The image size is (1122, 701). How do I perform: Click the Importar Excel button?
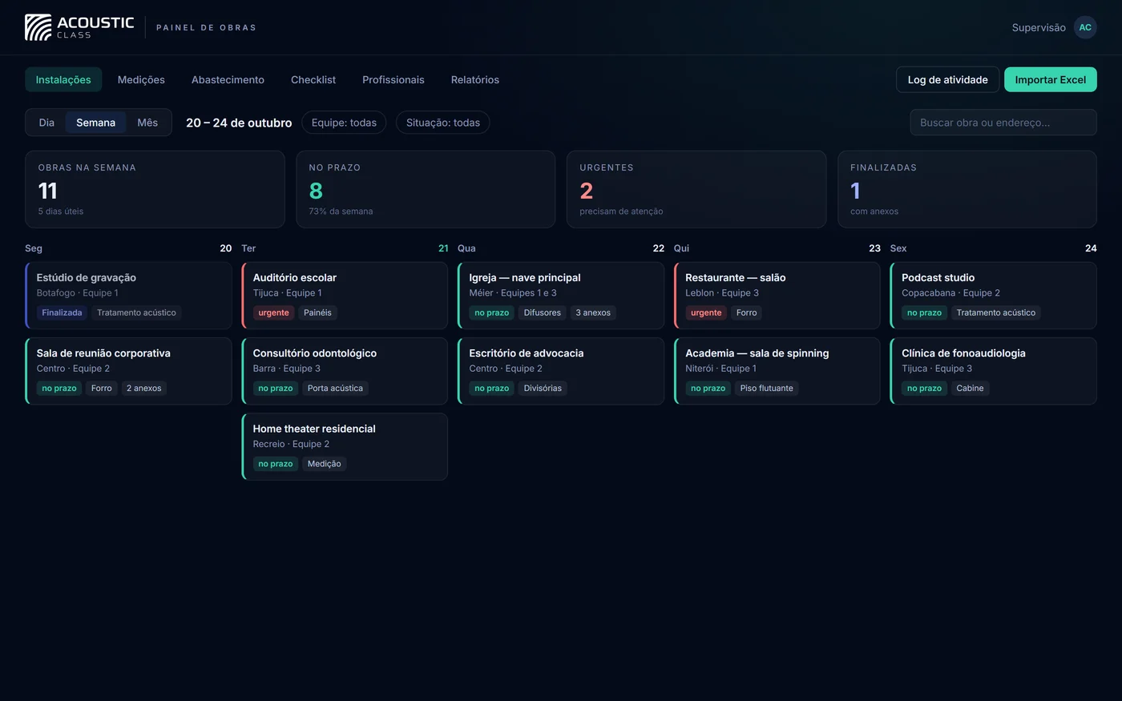pos(1051,79)
